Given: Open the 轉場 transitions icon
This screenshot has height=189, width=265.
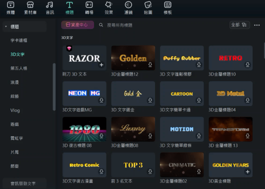Looking at the screenshot, I should point(89,8).
